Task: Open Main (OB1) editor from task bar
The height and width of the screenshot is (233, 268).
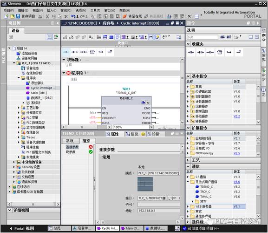Action: [132, 228]
